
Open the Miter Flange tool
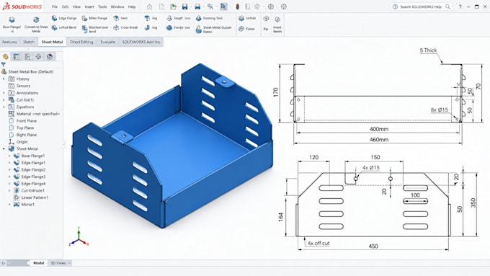click(x=94, y=18)
